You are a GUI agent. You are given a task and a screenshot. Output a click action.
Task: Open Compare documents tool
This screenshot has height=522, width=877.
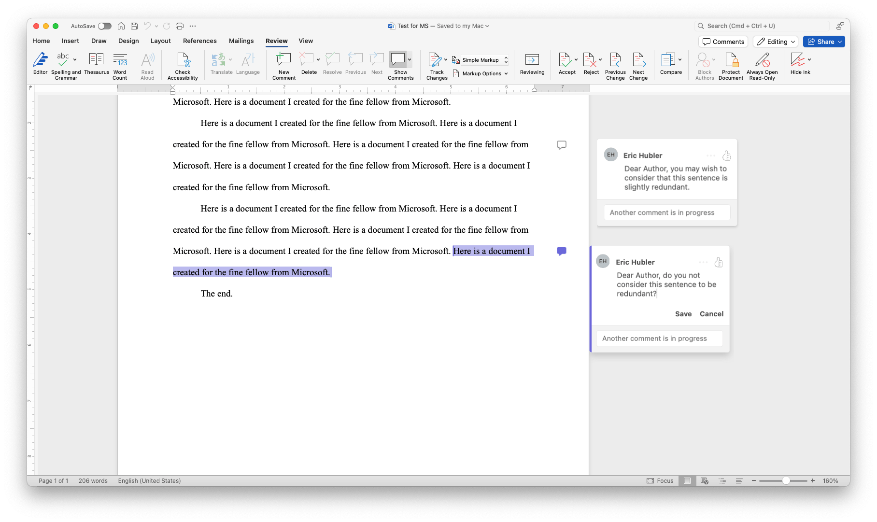pyautogui.click(x=669, y=64)
